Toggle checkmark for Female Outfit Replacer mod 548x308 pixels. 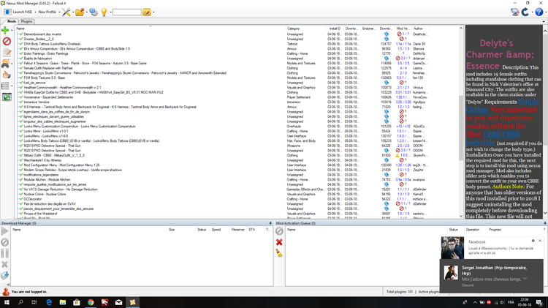point(21,68)
